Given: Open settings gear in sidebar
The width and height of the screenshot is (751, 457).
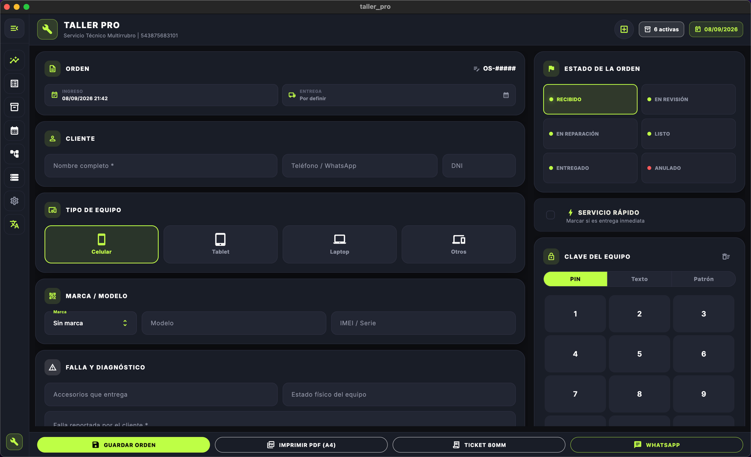Looking at the screenshot, I should coord(15,201).
